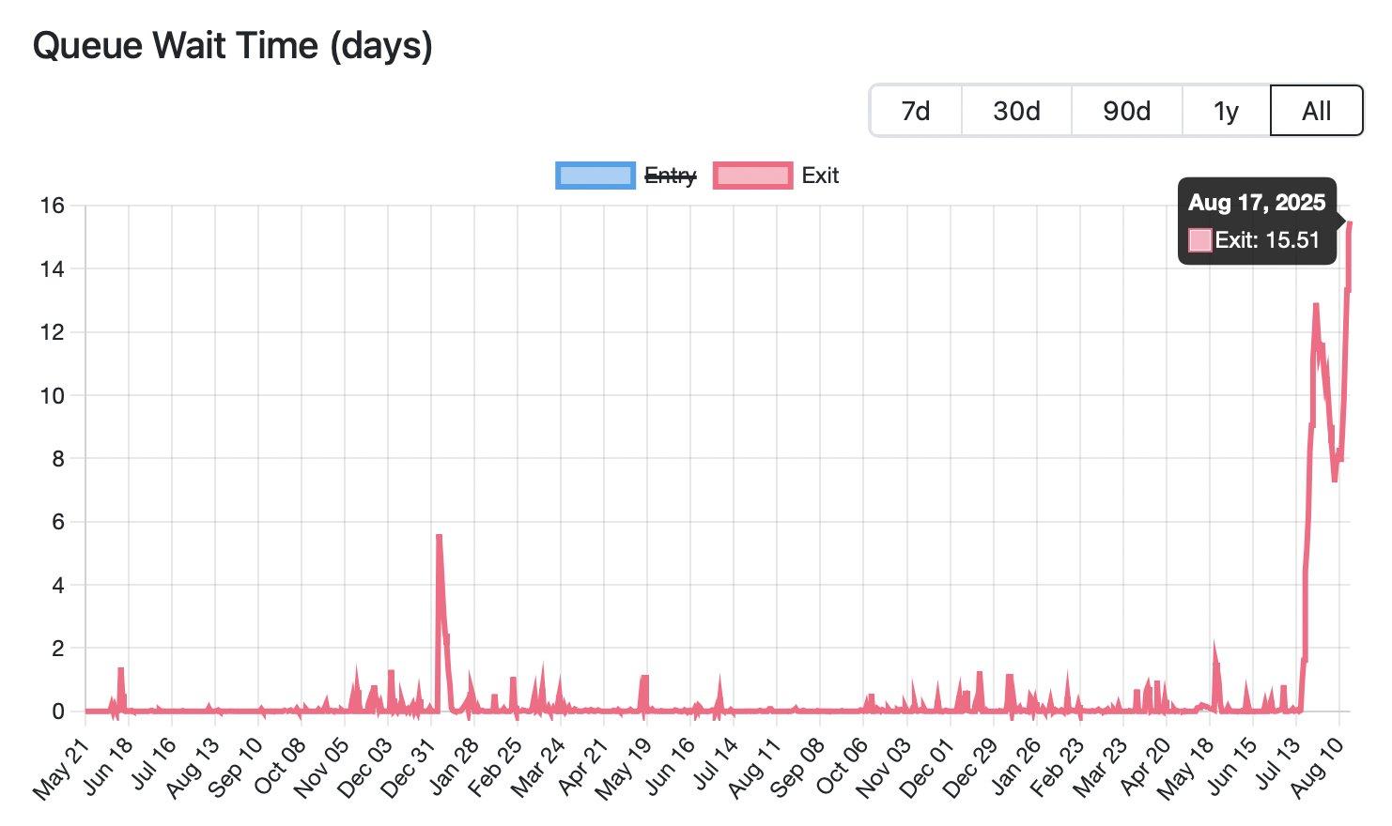Viewport: 1392px width, 826px height.
Task: Click the Exit: 15.51 tooltip value
Action: click(x=1267, y=240)
